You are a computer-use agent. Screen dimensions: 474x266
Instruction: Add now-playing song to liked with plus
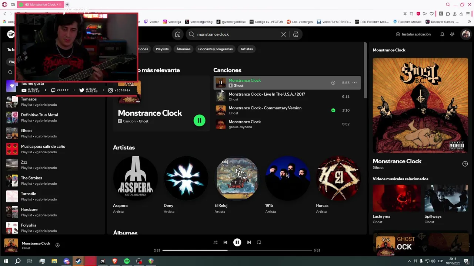[57, 245]
